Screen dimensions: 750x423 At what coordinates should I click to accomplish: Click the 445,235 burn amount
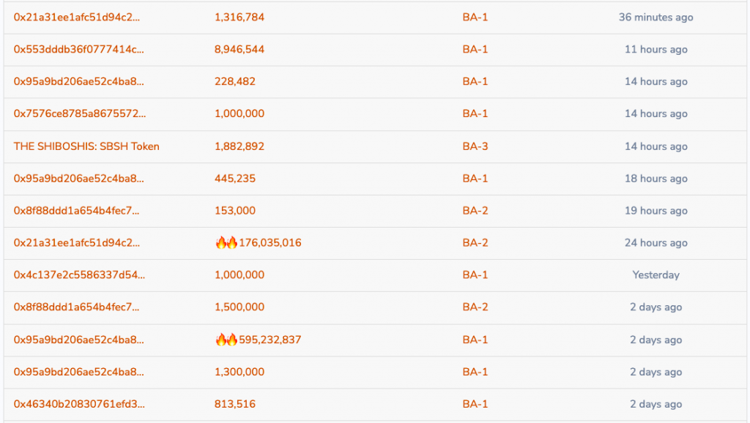235,179
